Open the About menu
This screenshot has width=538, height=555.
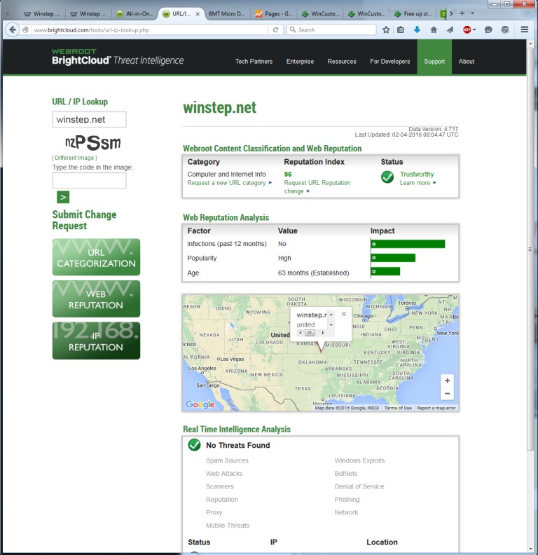(x=467, y=61)
